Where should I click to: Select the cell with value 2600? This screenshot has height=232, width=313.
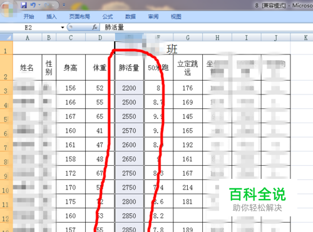pos(129,144)
